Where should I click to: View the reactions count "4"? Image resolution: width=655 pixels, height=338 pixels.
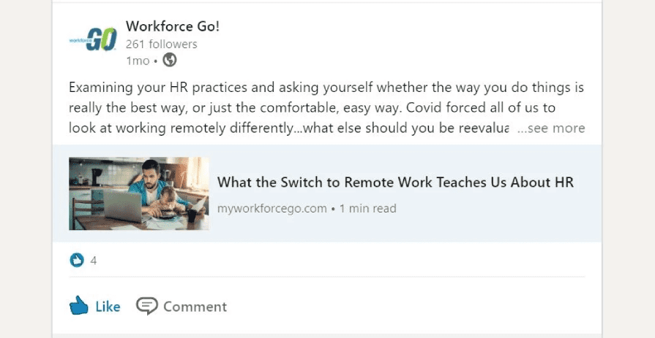coord(94,261)
